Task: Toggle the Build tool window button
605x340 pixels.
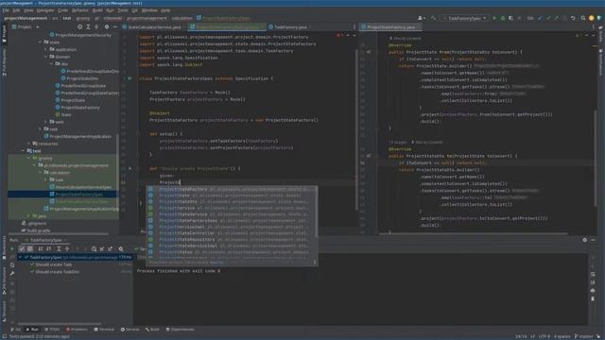Action: pyautogui.click(x=152, y=330)
